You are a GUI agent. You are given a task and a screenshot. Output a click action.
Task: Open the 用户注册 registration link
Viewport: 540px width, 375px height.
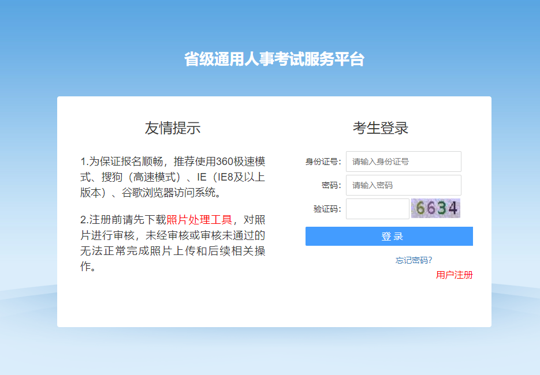[x=455, y=275]
